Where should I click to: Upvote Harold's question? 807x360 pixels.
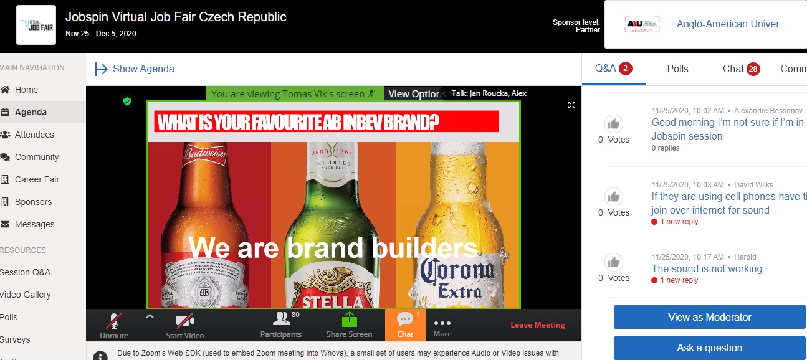(x=614, y=262)
